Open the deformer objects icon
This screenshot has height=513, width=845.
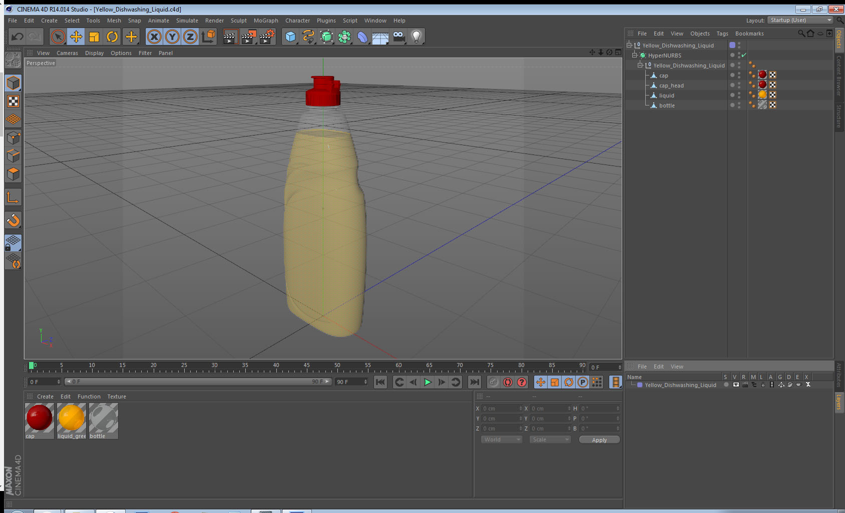(x=362, y=36)
